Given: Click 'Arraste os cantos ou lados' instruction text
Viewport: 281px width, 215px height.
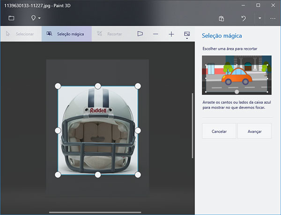Looking at the screenshot, I should coord(237,105).
